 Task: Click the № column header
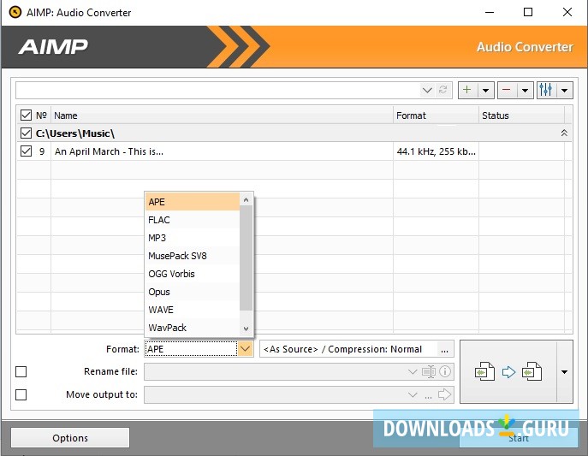click(x=41, y=115)
